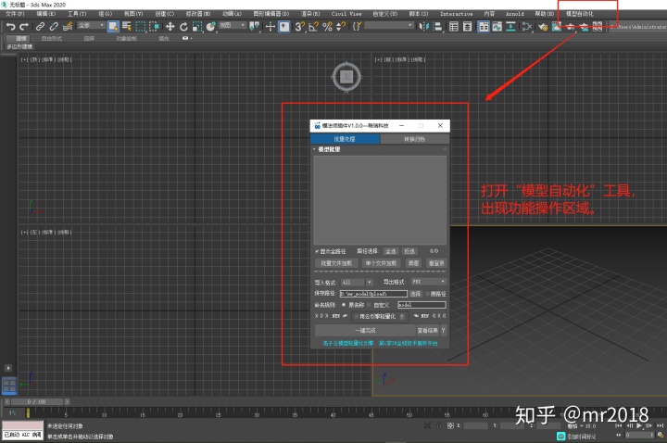667x443 pixels.
Task: Activate the Select and Rotate tool
Action: (x=183, y=27)
